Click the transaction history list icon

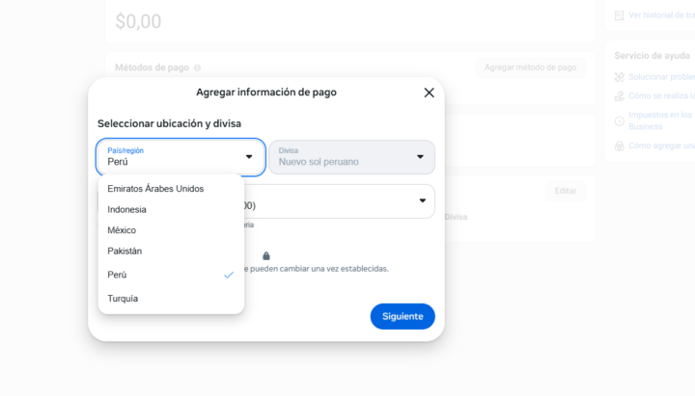coord(619,15)
